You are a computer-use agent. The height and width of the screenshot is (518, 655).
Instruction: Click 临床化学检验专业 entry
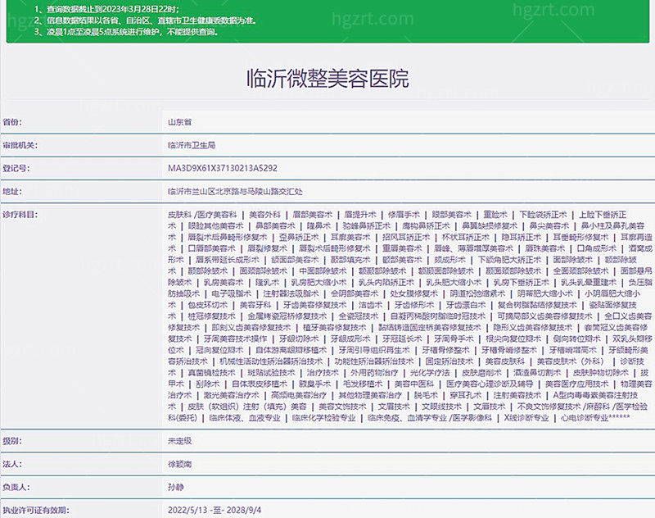323,418
